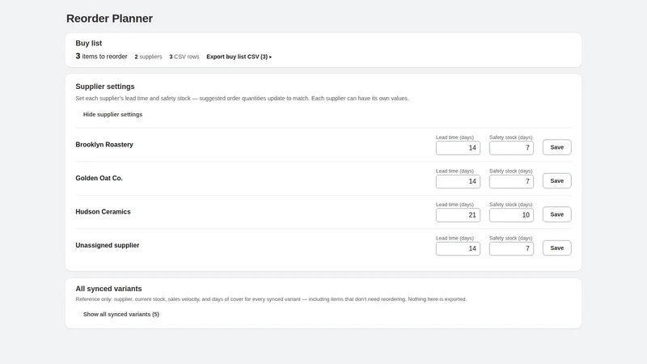
Task: Click the '3 CSV rows' text
Action: tap(184, 57)
